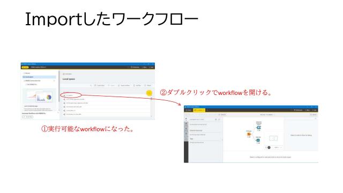Click the dark round canvas mode button
The height and width of the screenshot is (193, 343).
[x=269, y=147]
